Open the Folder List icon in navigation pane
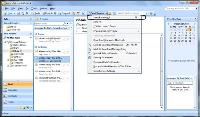The height and width of the screenshot is (117, 200). (23, 108)
